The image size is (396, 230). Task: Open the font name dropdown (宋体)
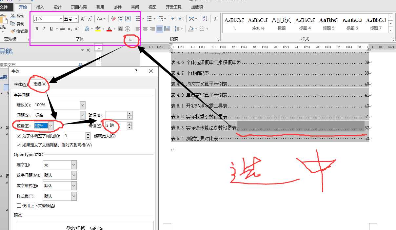tap(61, 19)
